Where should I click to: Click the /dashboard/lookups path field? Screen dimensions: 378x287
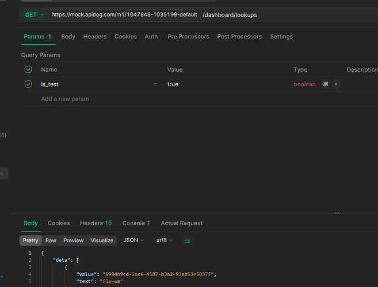[x=230, y=15]
